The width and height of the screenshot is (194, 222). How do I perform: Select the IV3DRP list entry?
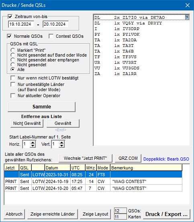tap(141, 29)
